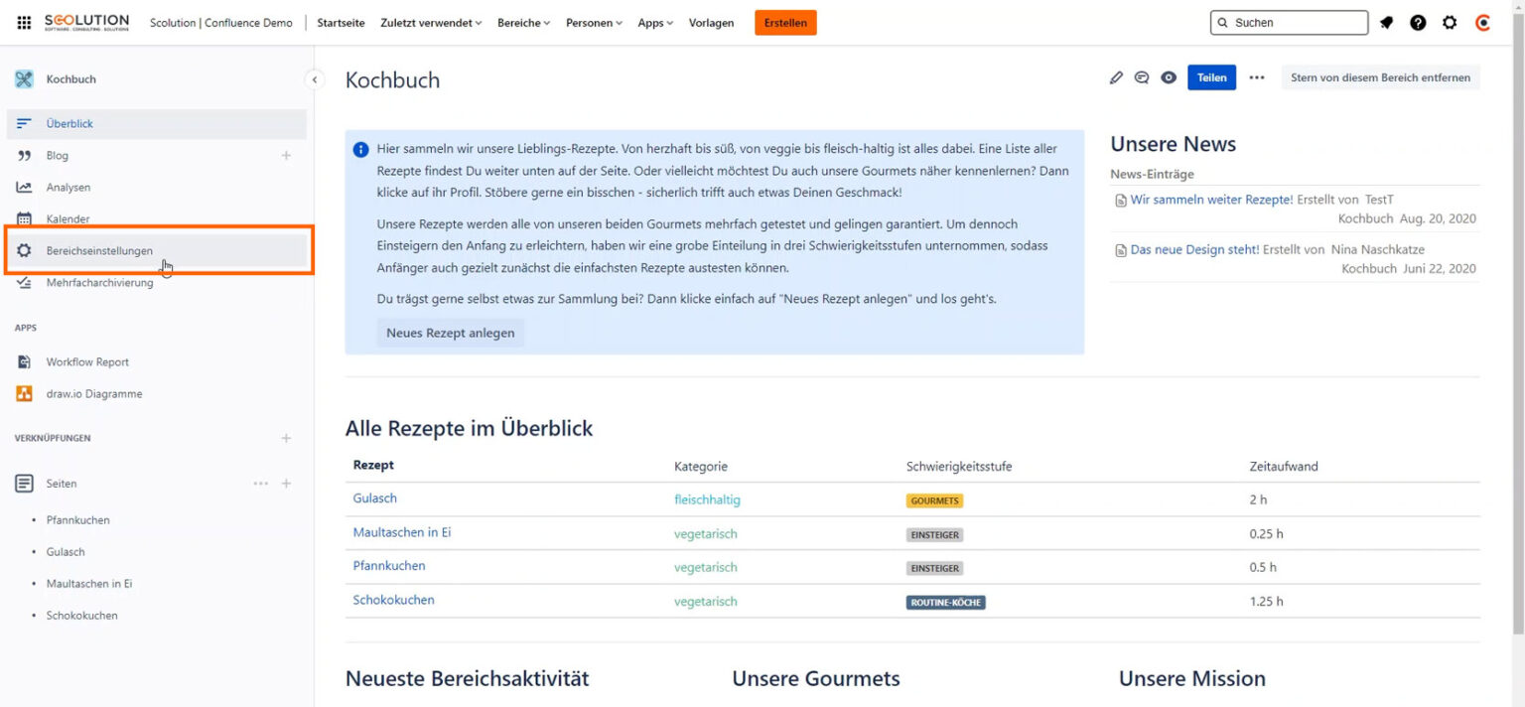Open the help question mark icon
Screen dimensions: 1525x707
[x=1418, y=23]
